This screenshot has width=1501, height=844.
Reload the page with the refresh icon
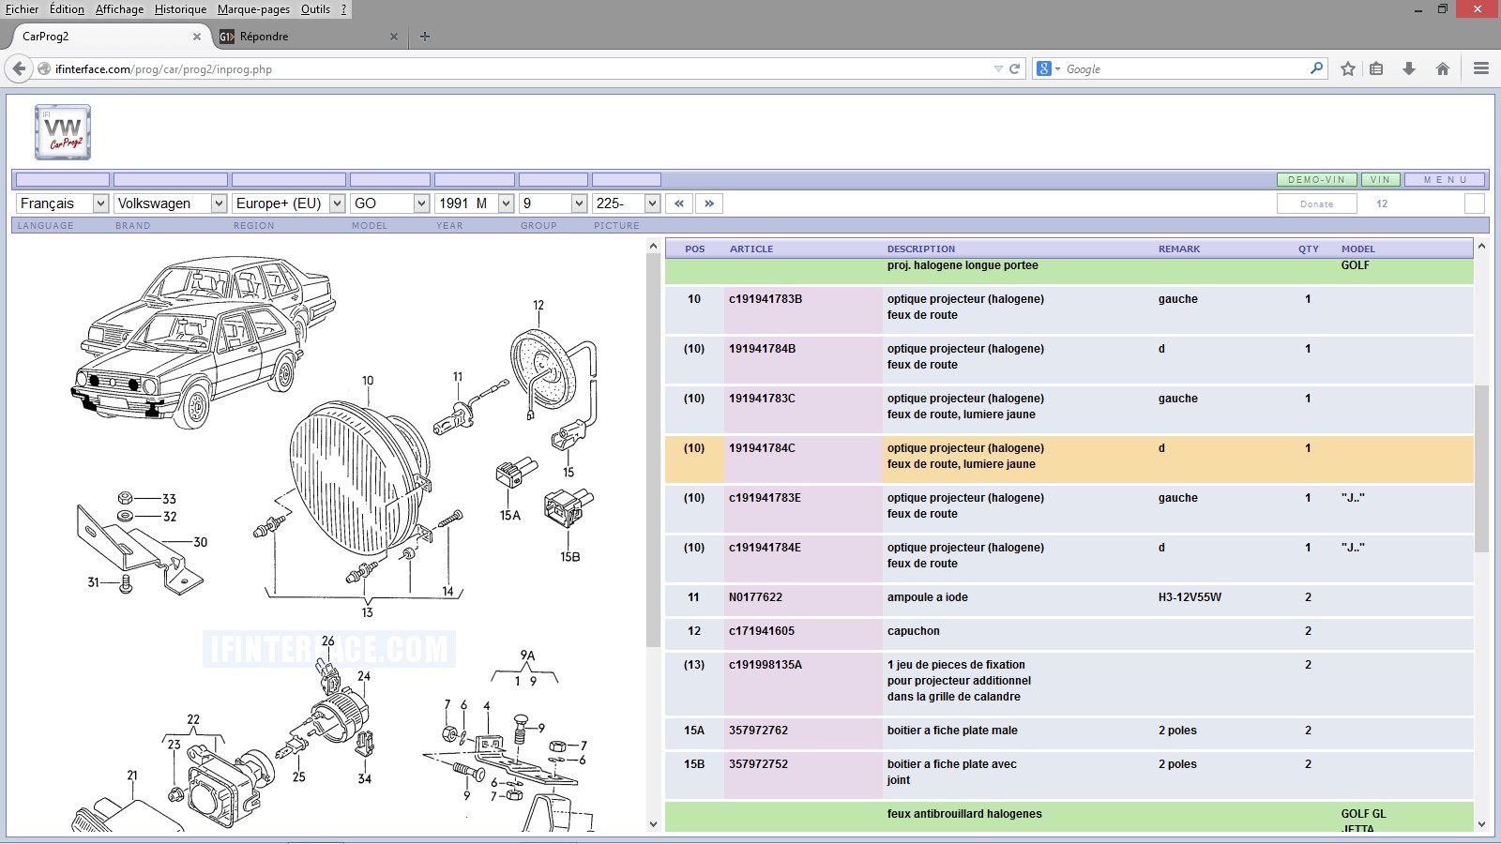tap(1014, 68)
